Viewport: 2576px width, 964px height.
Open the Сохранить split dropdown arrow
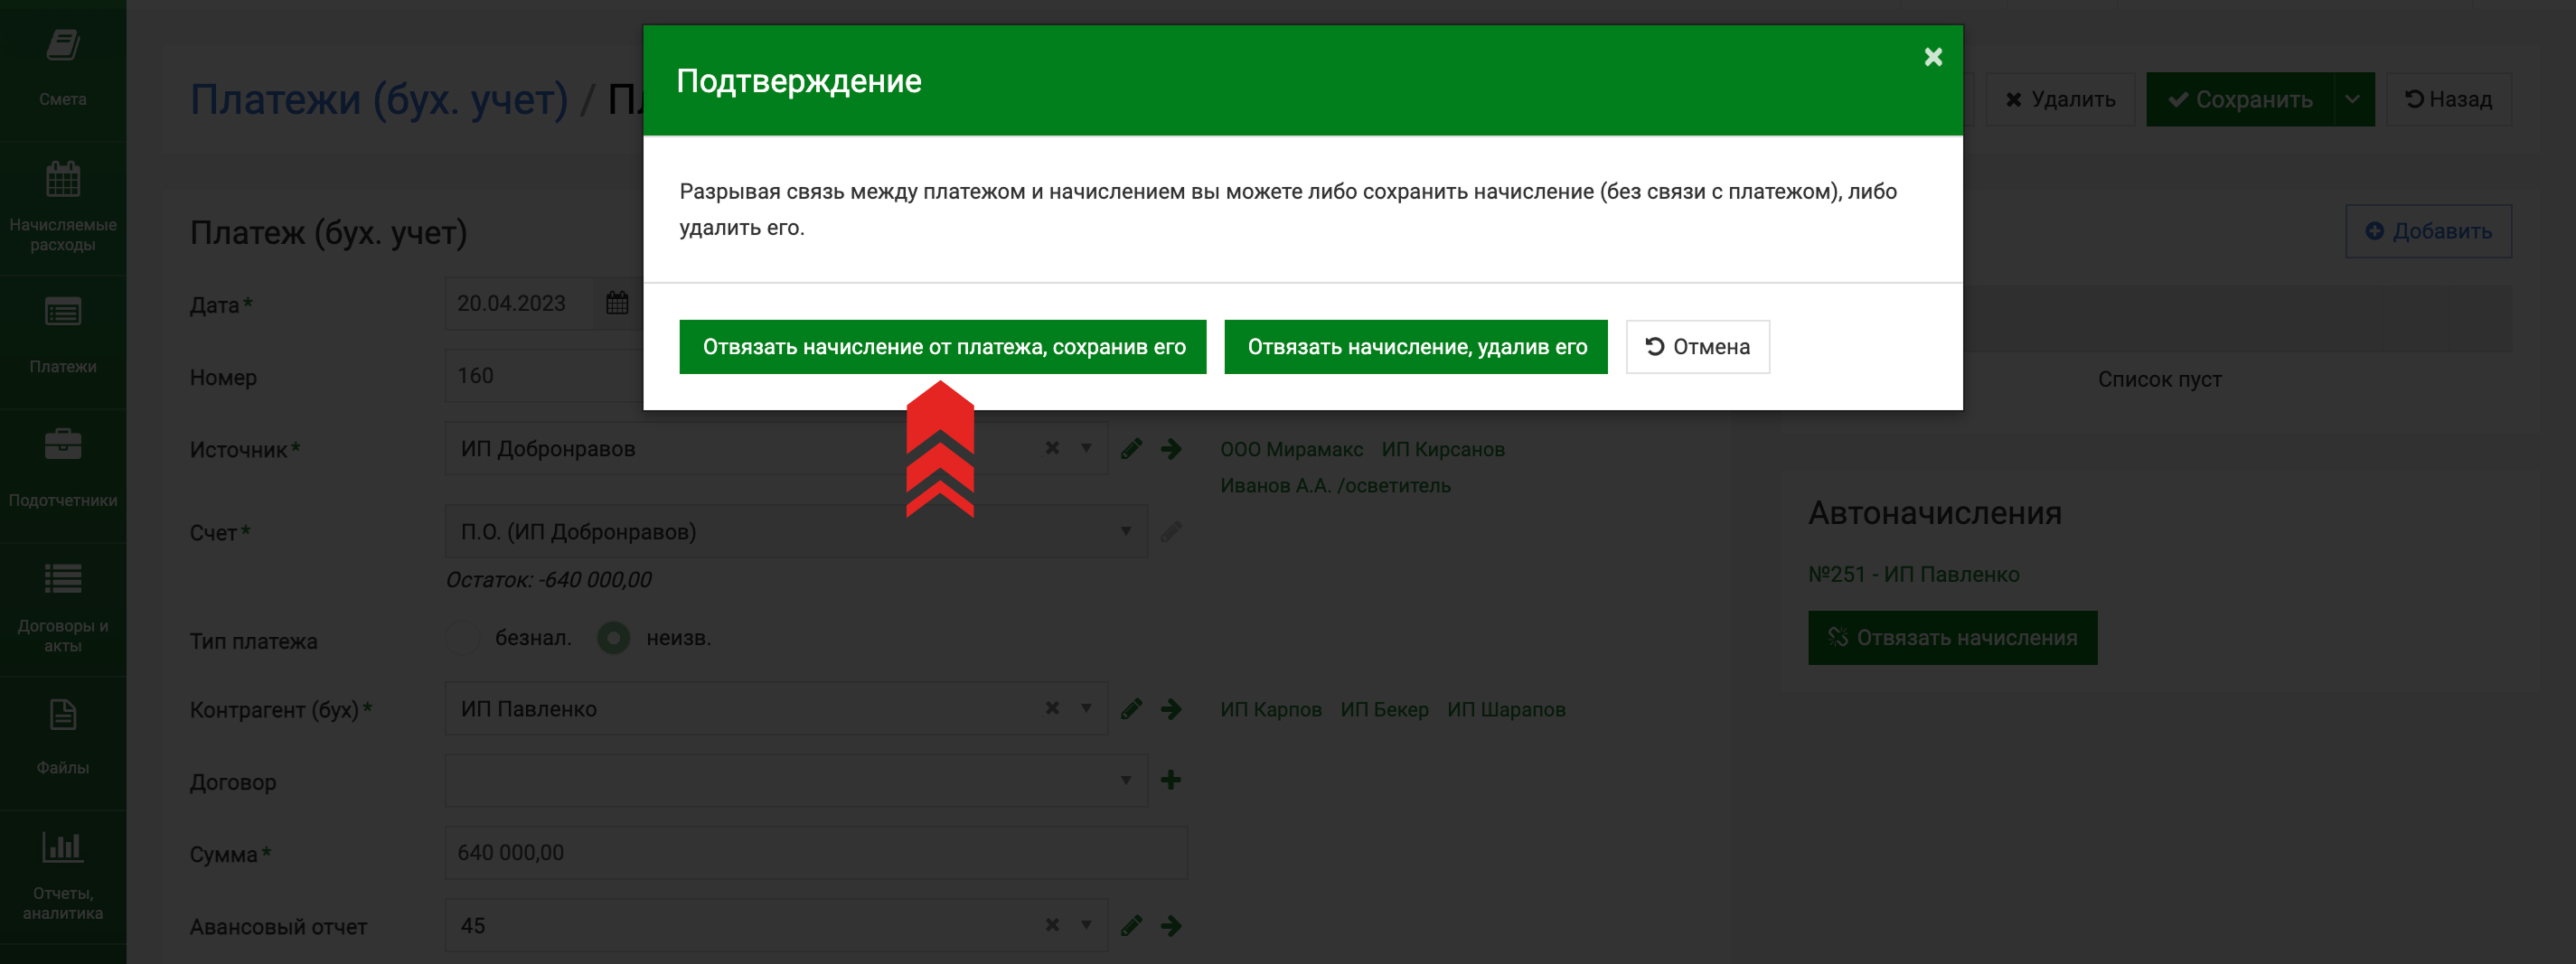(2353, 99)
